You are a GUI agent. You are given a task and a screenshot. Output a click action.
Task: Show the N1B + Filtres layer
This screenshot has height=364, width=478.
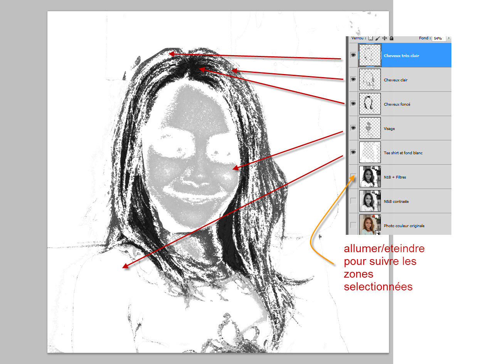(353, 177)
